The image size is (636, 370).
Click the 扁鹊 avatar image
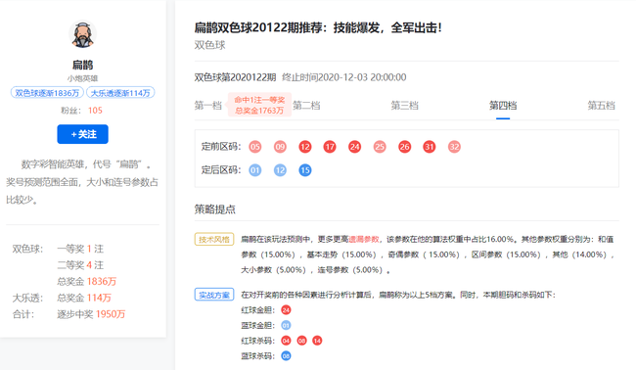(83, 34)
